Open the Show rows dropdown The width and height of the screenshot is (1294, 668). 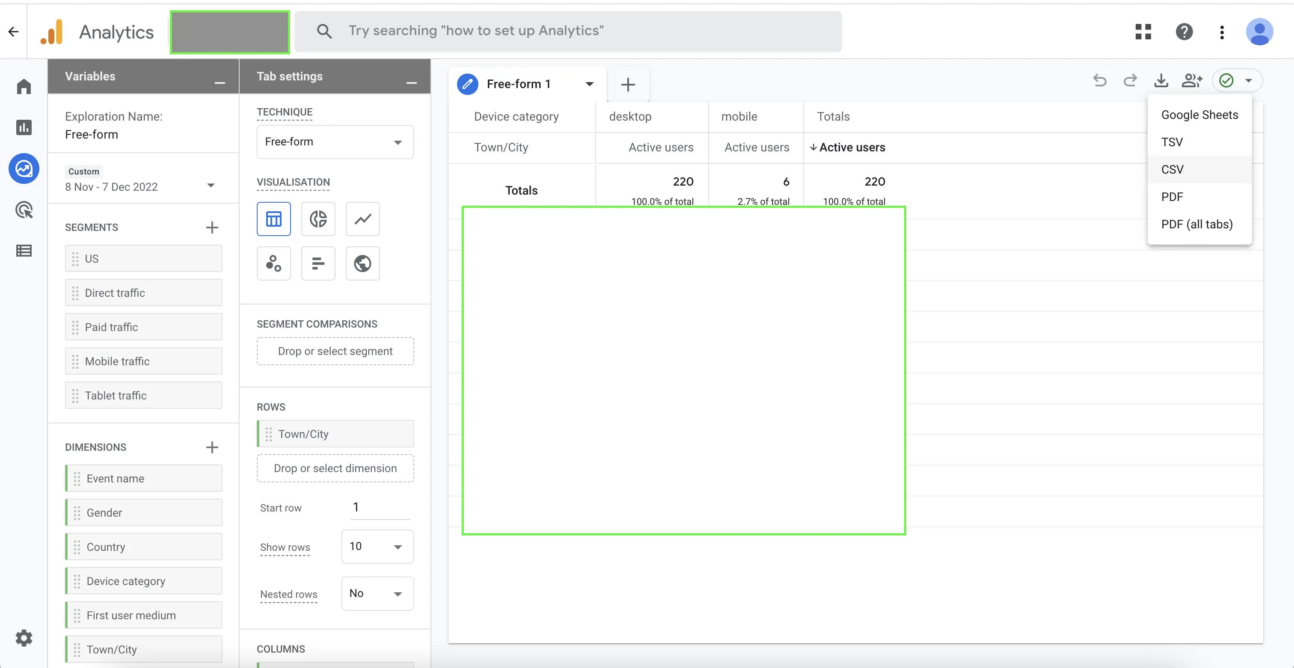click(x=377, y=547)
